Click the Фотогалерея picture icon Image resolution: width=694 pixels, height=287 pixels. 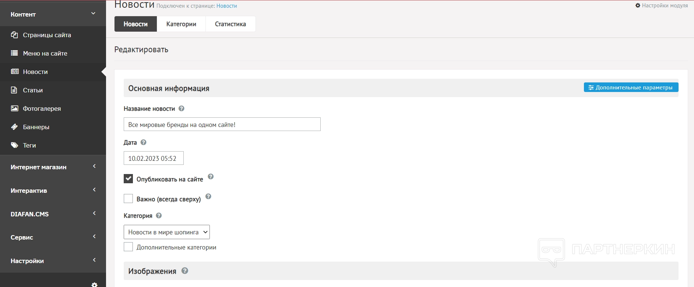click(x=14, y=109)
